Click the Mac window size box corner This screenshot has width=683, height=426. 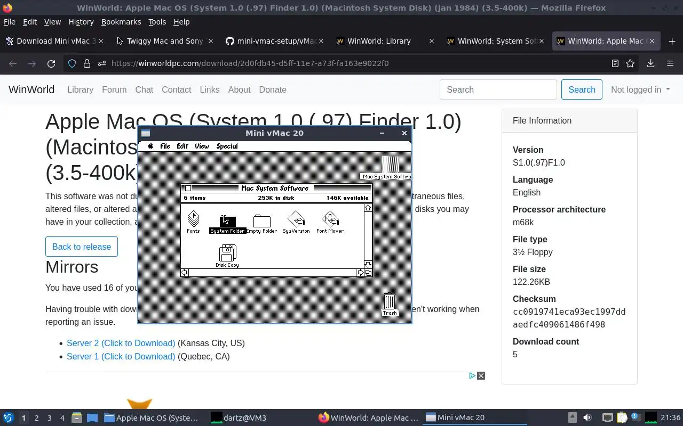(368, 273)
